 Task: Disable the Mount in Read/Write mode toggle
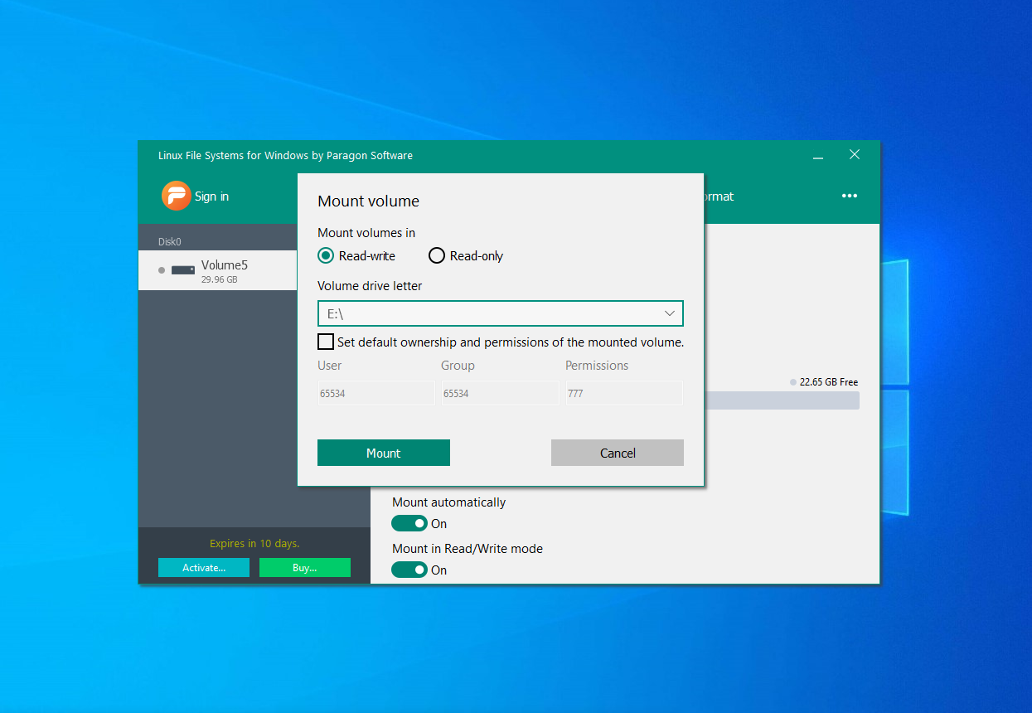click(x=409, y=570)
